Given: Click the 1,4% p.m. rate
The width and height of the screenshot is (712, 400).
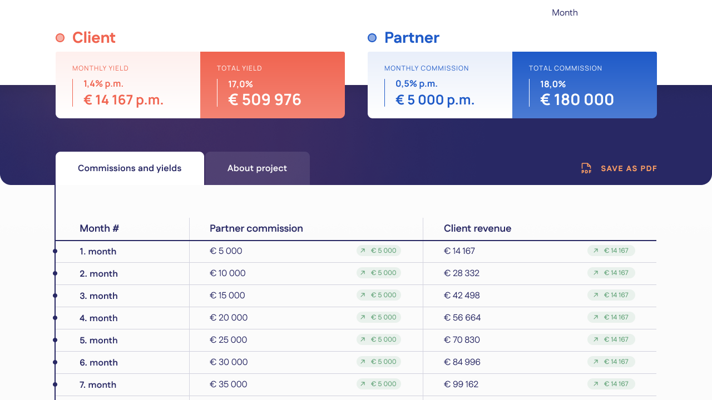Looking at the screenshot, I should click(103, 84).
